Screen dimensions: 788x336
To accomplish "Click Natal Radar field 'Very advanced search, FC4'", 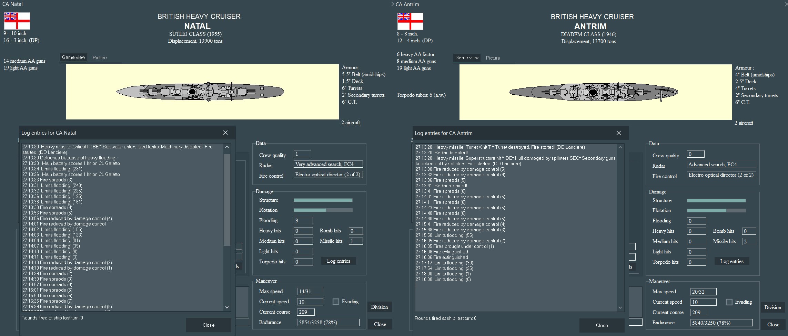I will (328, 164).
